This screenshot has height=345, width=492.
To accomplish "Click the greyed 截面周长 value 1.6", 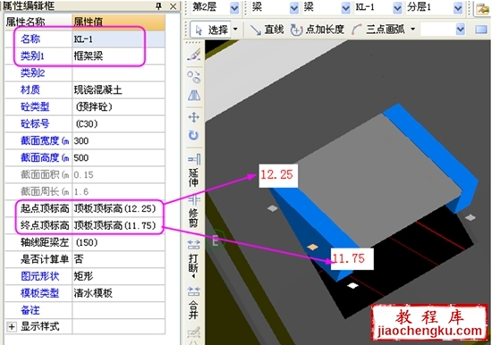I will (119, 191).
